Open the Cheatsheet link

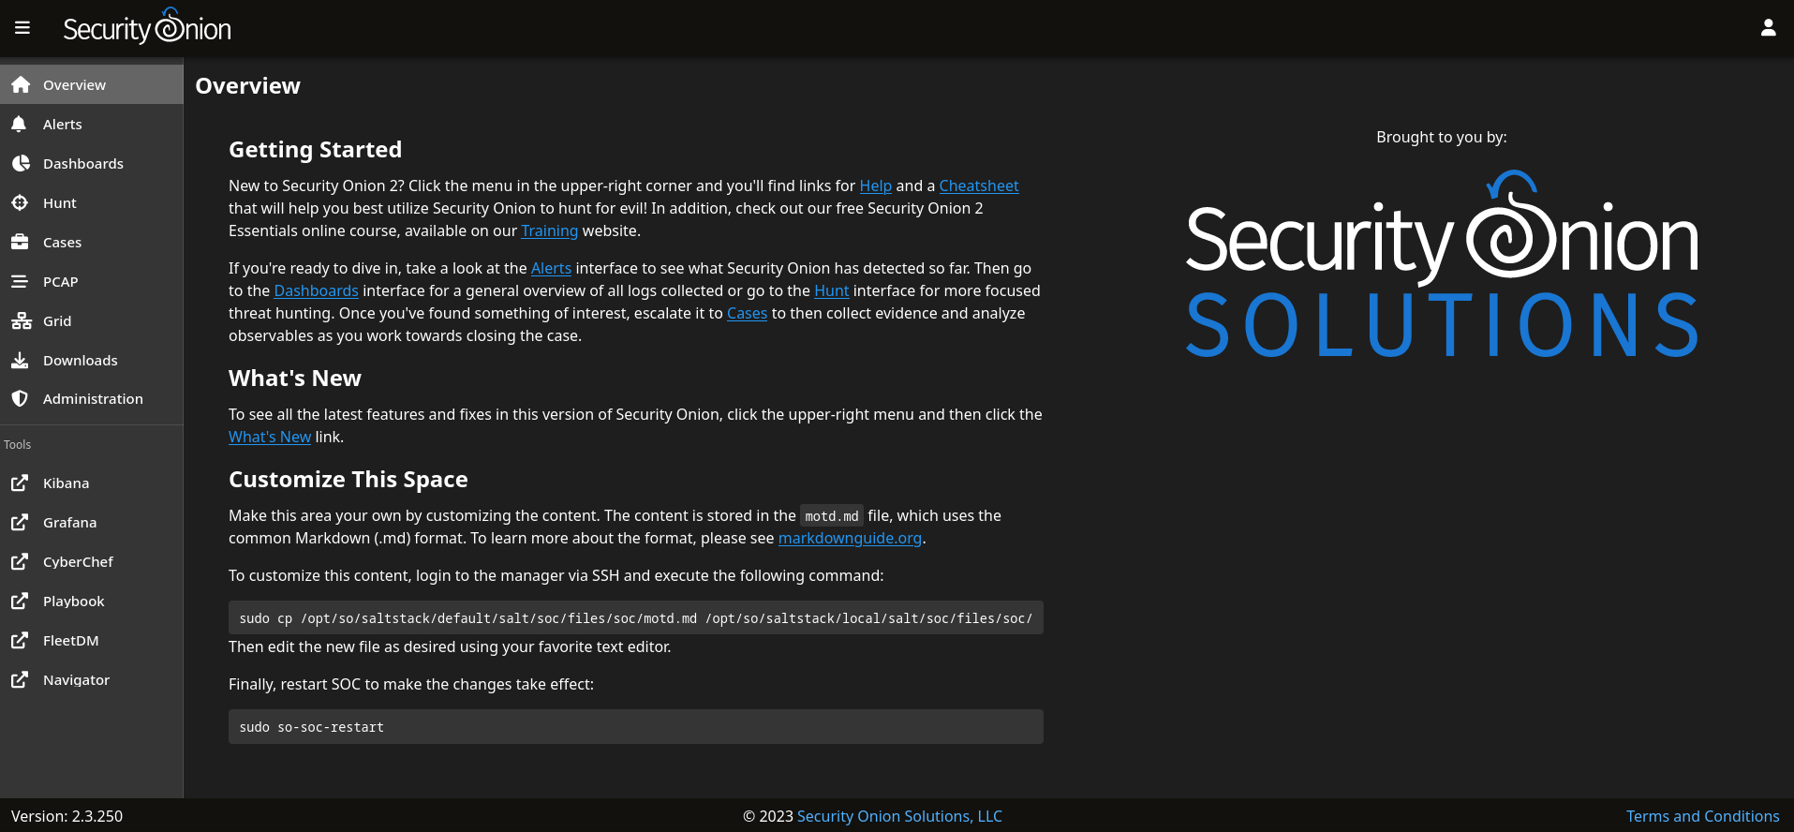(978, 186)
